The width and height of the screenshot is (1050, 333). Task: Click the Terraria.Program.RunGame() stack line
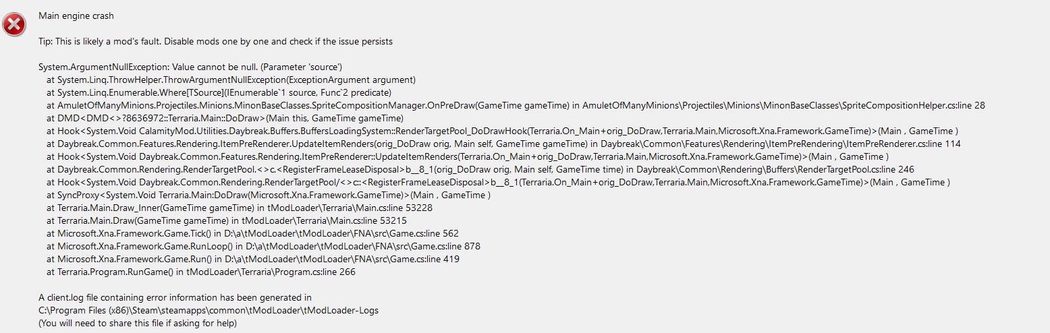point(201,272)
